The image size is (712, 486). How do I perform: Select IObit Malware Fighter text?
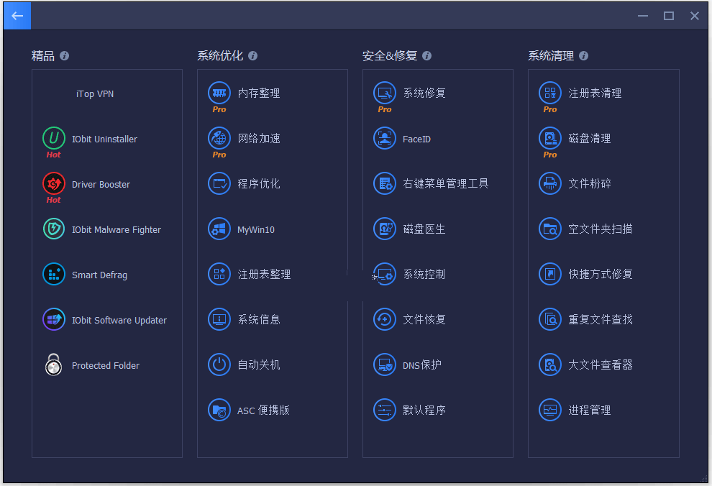pyautogui.click(x=117, y=229)
